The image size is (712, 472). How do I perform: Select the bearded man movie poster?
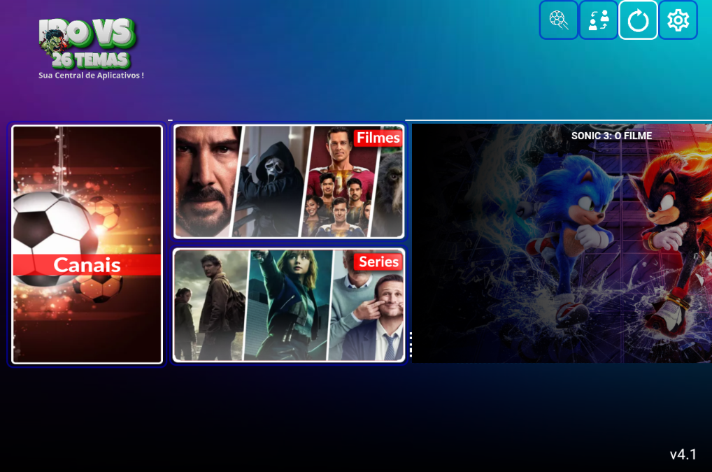(204, 182)
